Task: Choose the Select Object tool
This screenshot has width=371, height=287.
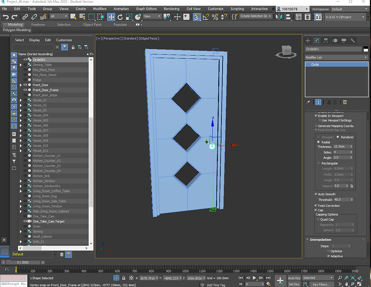Action: click(x=73, y=17)
